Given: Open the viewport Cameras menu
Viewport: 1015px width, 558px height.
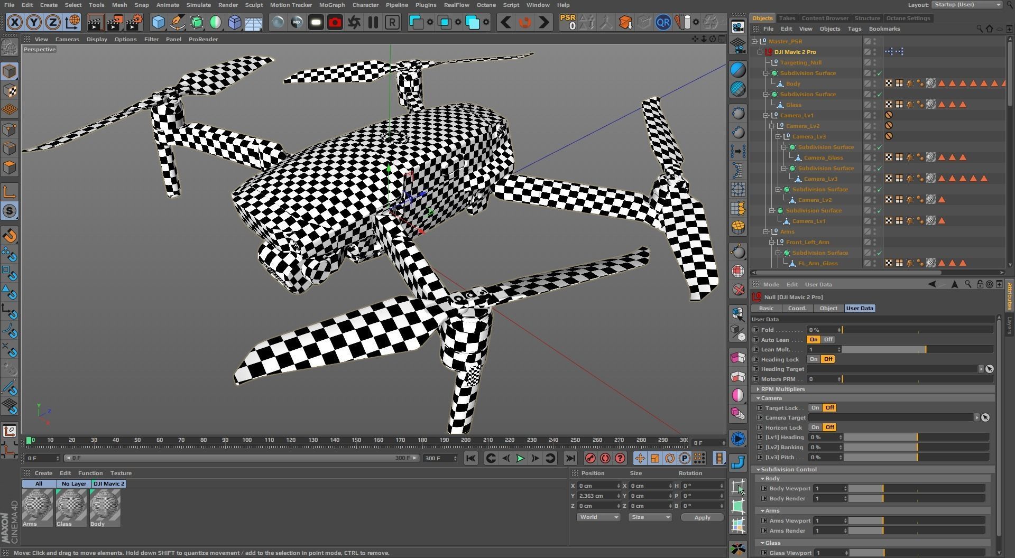Looking at the screenshot, I should [67, 39].
